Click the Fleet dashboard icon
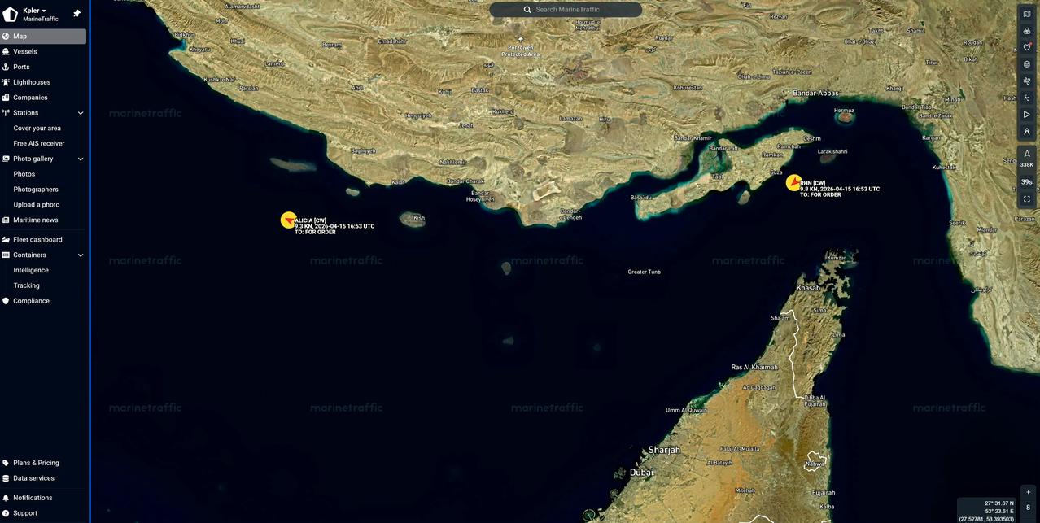This screenshot has width=1040, height=523. click(6, 240)
